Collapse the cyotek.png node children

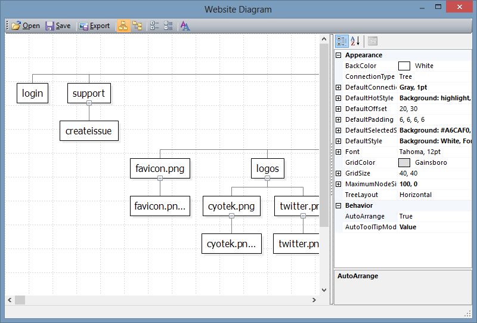click(231, 216)
